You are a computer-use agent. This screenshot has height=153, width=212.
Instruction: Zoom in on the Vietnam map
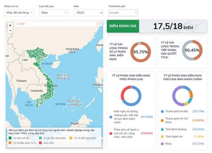tap(10, 25)
